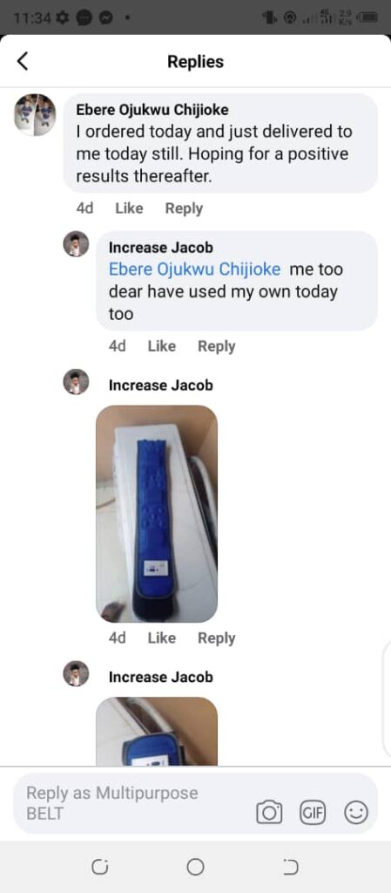Image resolution: width=391 pixels, height=893 pixels.
Task: Open the GIF picker icon
Action: 313,812
